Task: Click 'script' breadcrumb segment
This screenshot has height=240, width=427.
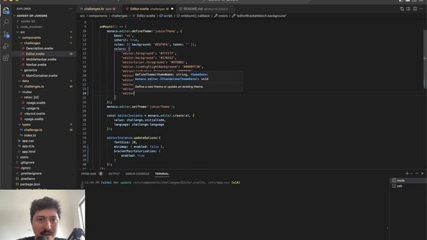Action: coord(168,16)
